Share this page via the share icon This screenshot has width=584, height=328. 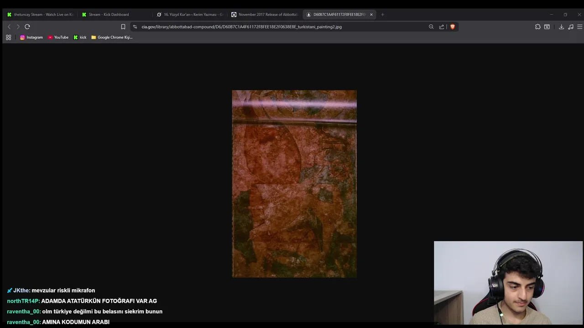442,27
